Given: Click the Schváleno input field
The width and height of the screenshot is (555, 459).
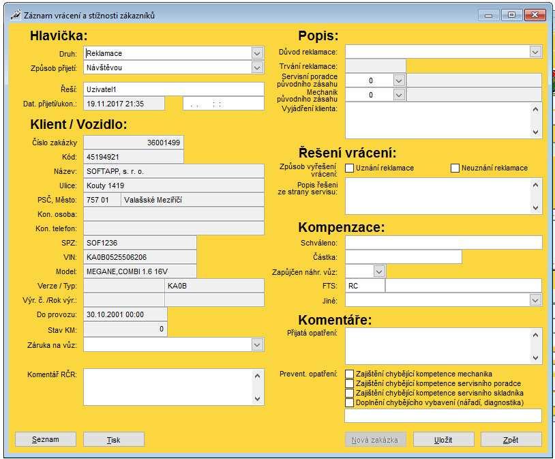Looking at the screenshot, I should click(x=443, y=243).
